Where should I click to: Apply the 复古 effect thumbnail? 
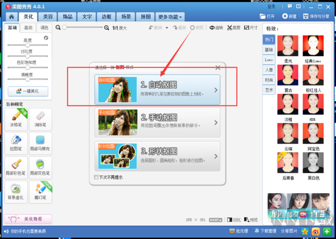pyautogui.click(x=288, y=75)
